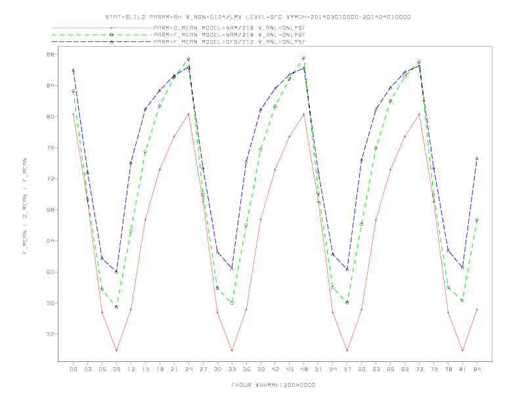Click the chart title starting with STAT=SL1L2
Screen dimensions: 520x402
pos(258,17)
